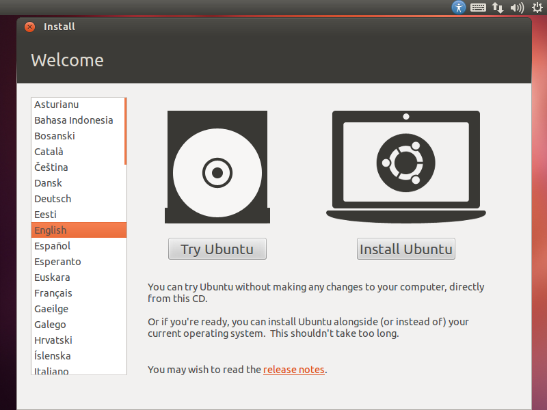Select Gaeilge language
547x410 pixels.
point(79,309)
